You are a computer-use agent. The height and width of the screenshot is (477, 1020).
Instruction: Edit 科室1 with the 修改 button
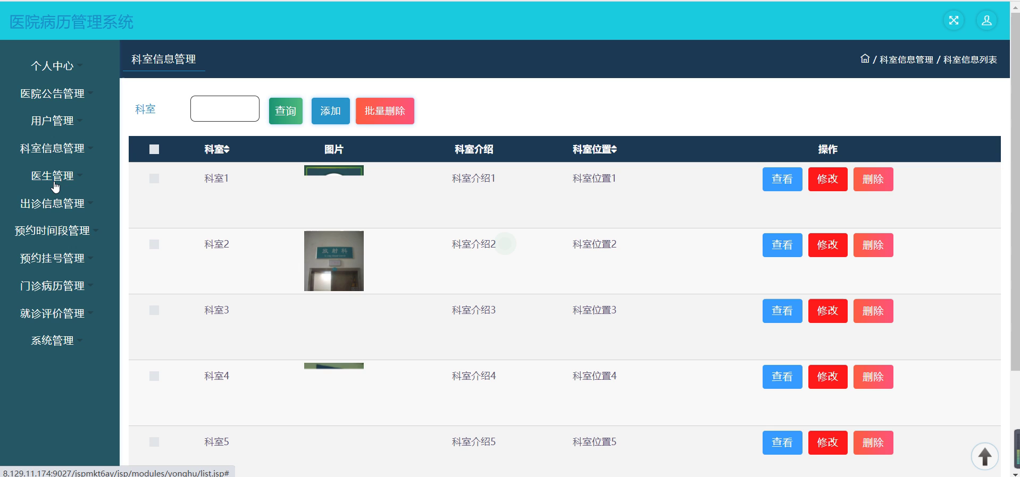point(827,179)
